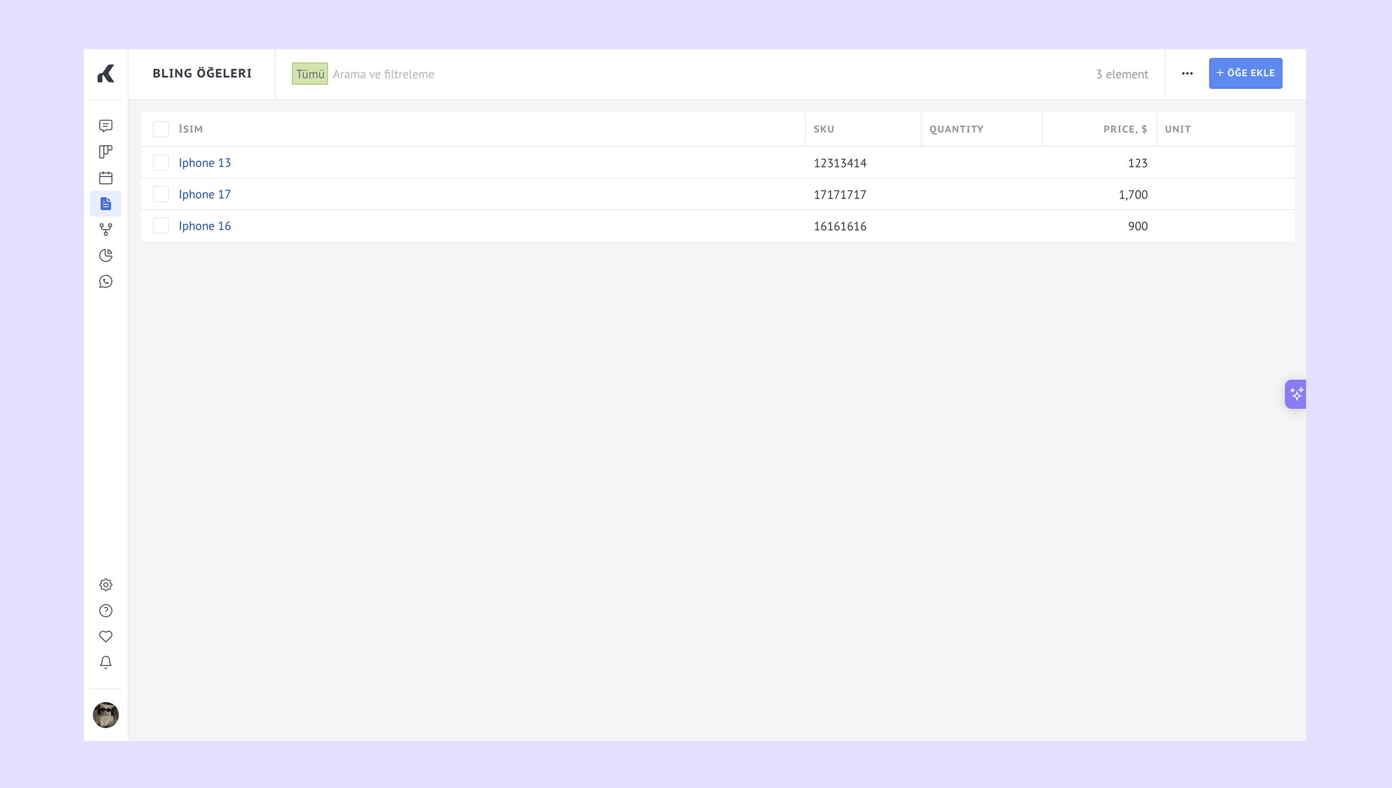Viewport: 1392px width, 788px height.
Task: Open the calendar sidebar icon
Action: [105, 178]
